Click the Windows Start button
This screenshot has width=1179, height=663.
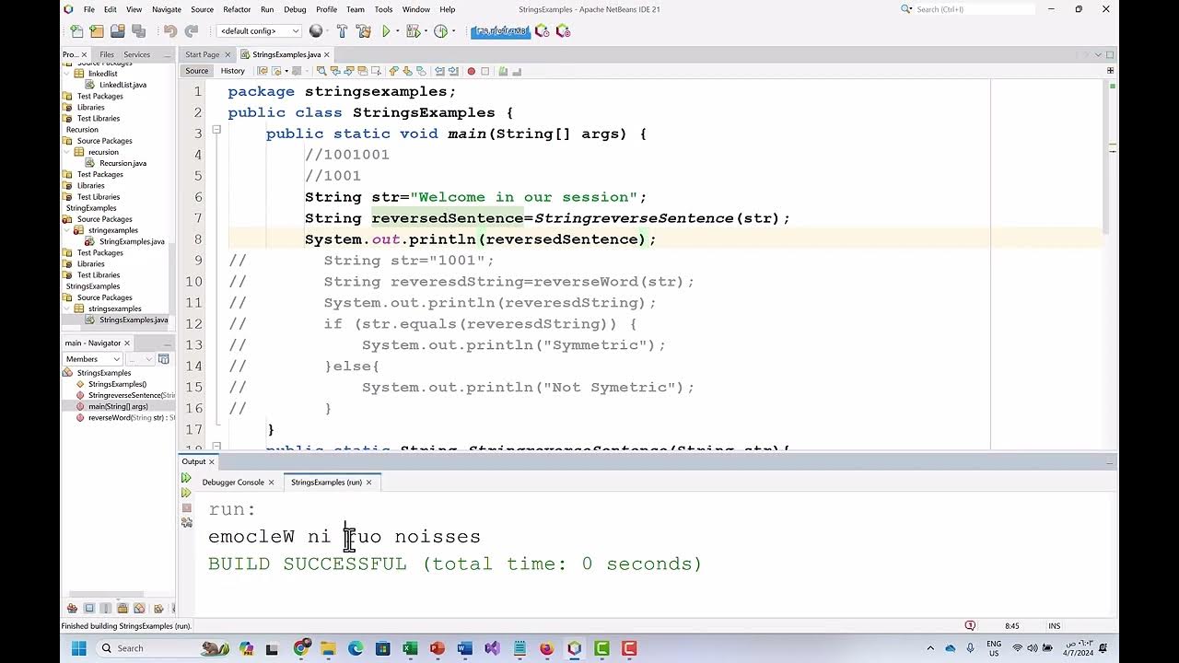coord(79,648)
